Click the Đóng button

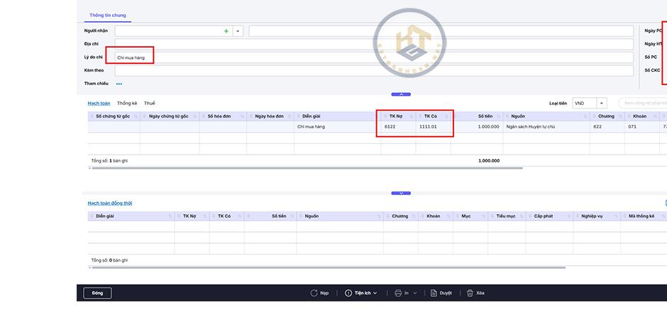tap(97, 293)
